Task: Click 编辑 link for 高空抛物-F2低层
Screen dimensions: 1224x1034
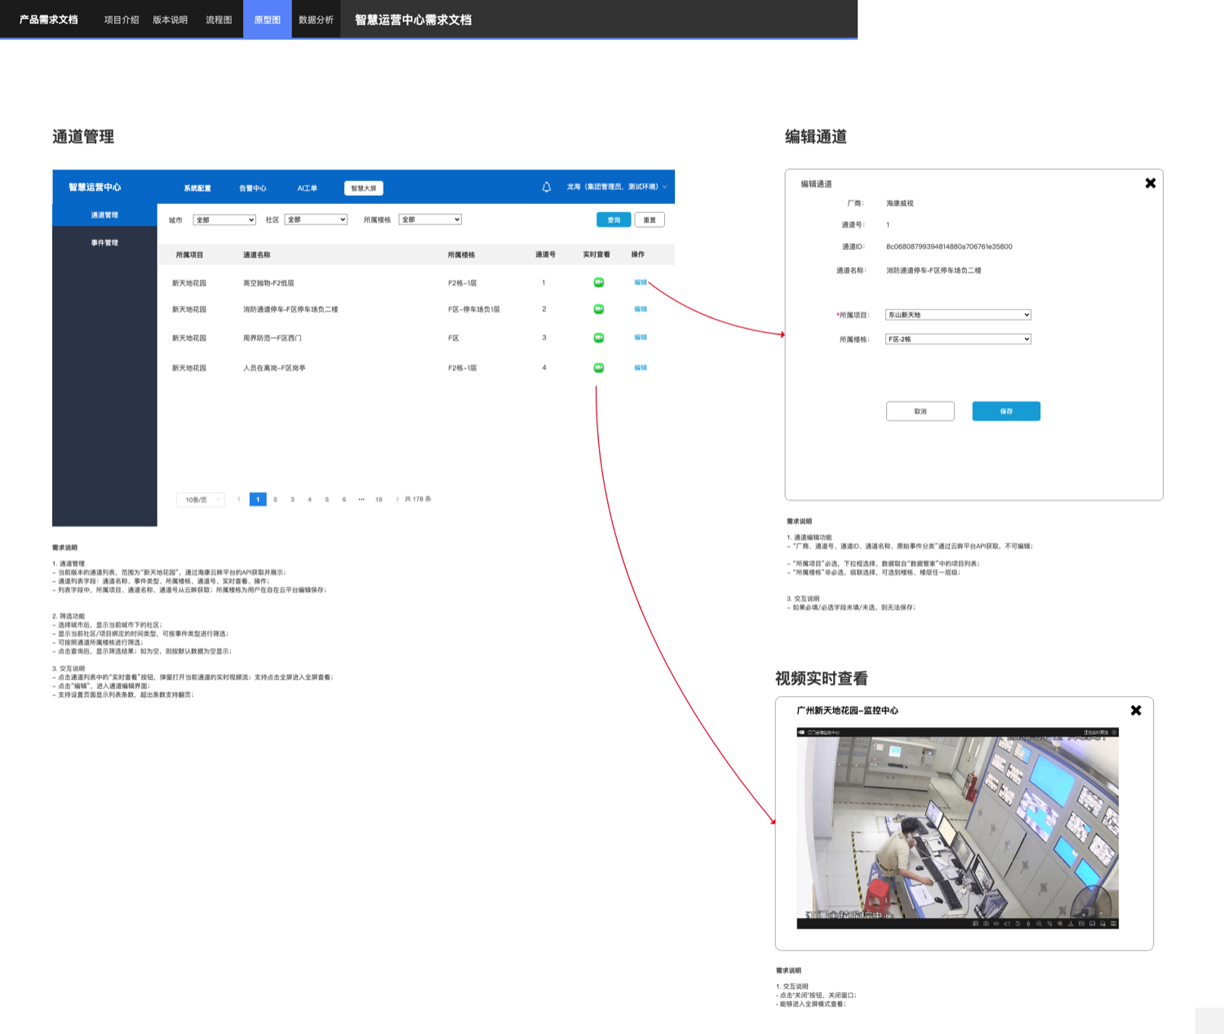Action: tap(641, 282)
